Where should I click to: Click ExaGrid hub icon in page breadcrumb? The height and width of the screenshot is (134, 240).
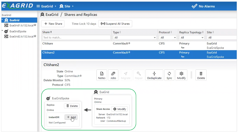coord(42,14)
